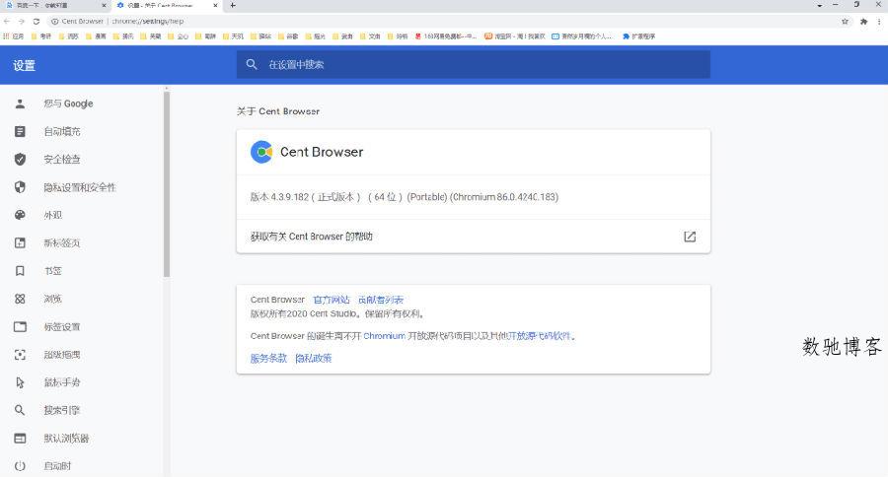Viewport: 888px width, 477px height.
Task: Select the 标签设置 tab-window icon
Action: click(x=20, y=326)
